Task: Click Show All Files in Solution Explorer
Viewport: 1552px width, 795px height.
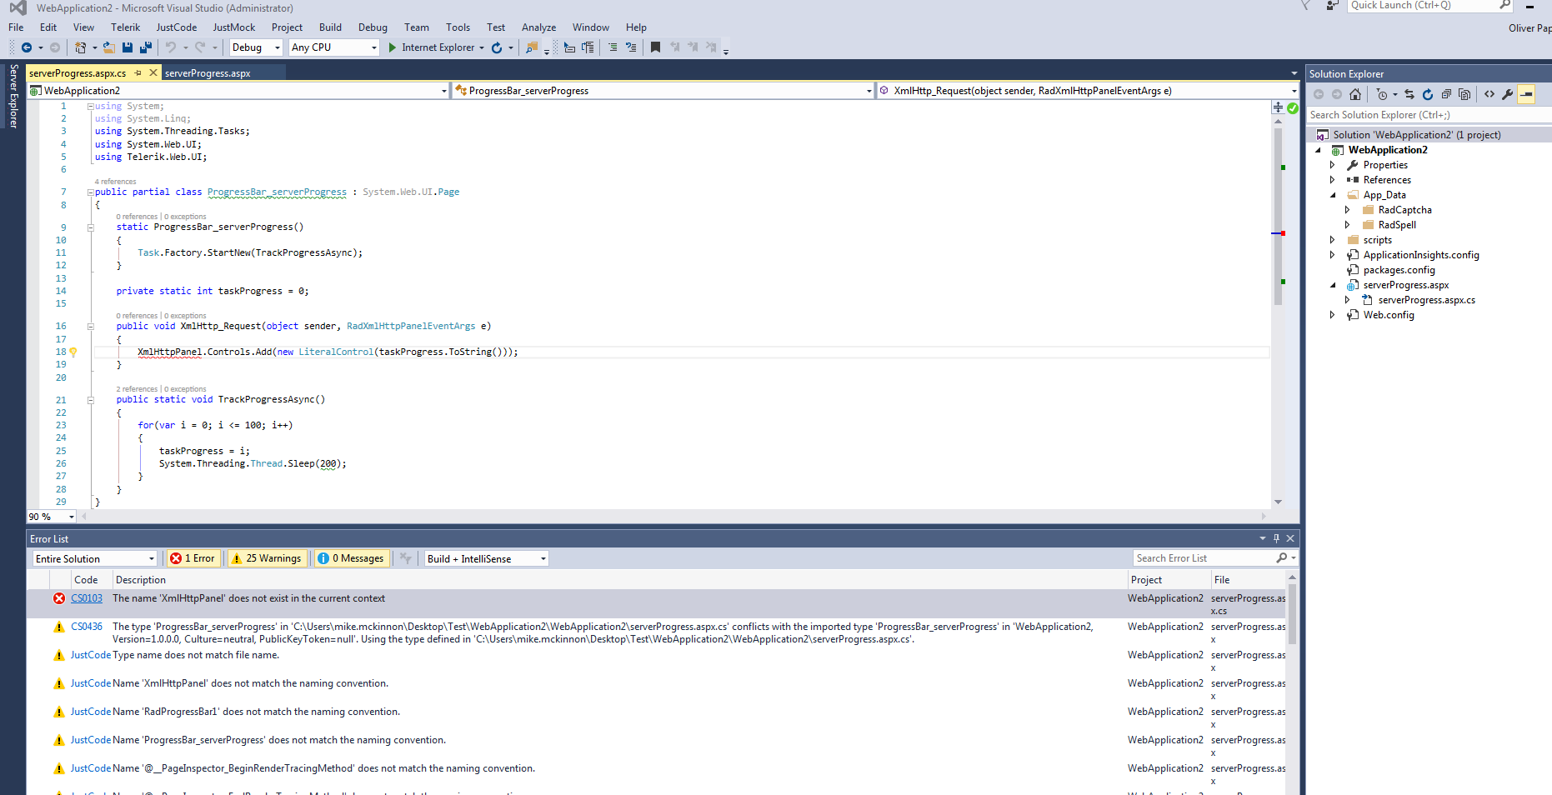Action: pos(1464,94)
